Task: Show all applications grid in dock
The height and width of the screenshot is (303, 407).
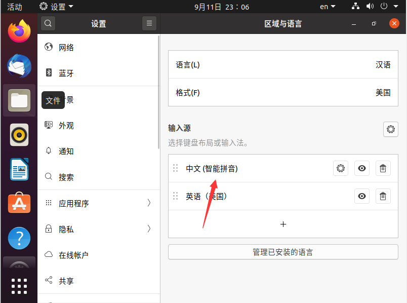Action: [x=19, y=286]
